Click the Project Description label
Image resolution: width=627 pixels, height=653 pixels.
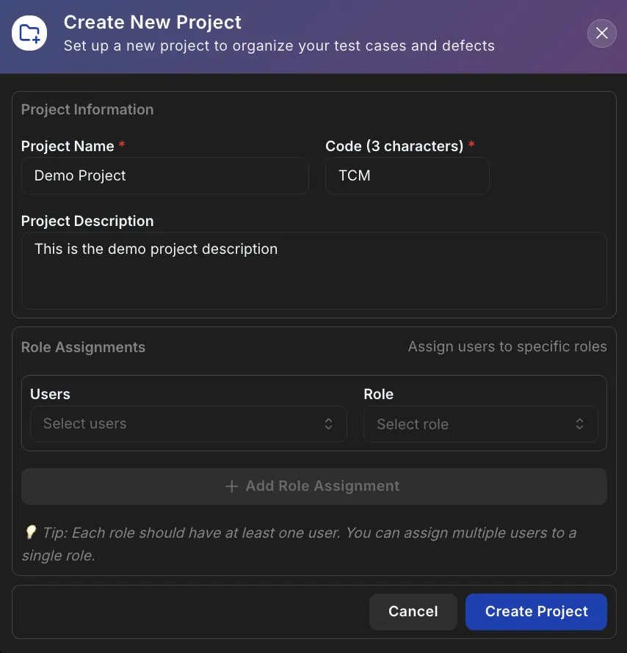[x=87, y=221]
